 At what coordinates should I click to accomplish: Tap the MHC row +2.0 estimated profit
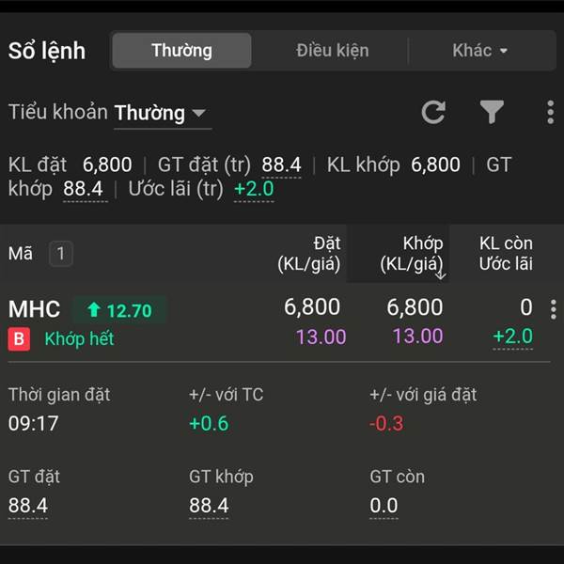click(x=513, y=337)
